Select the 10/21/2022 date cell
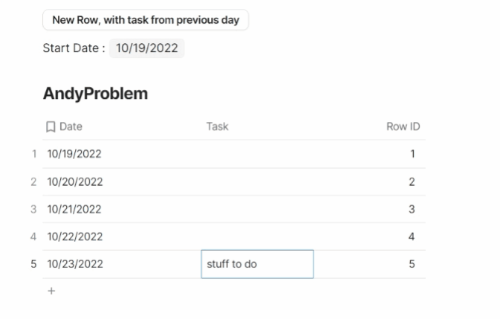This screenshot has width=500, height=319. [x=74, y=209]
